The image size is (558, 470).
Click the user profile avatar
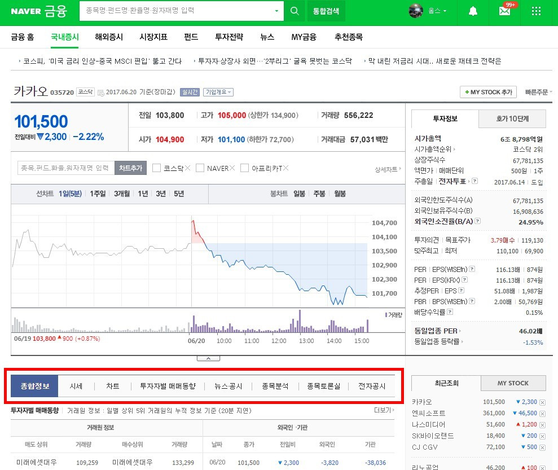click(x=416, y=11)
